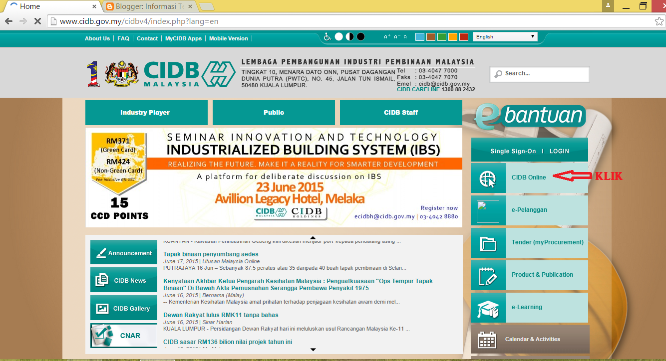Screen dimensions: 666x361
Task: Open the Industry Player tab
Action: click(146, 113)
